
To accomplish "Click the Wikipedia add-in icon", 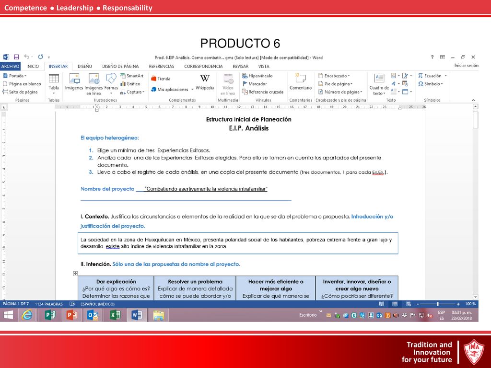I will click(205, 82).
